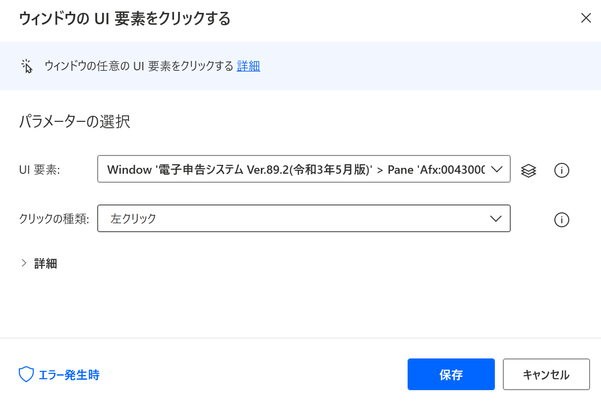Click the クリックの種類: field label
601x403 pixels.
pos(54,219)
